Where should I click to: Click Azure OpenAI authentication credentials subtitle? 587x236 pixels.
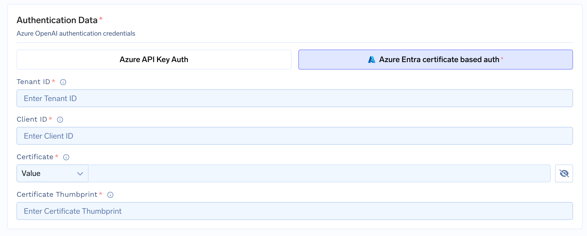(x=76, y=33)
